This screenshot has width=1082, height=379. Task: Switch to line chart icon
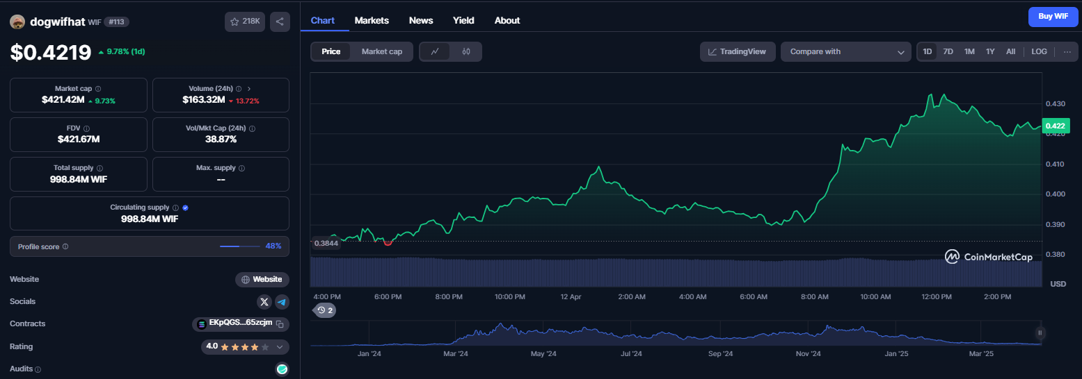[x=436, y=51]
